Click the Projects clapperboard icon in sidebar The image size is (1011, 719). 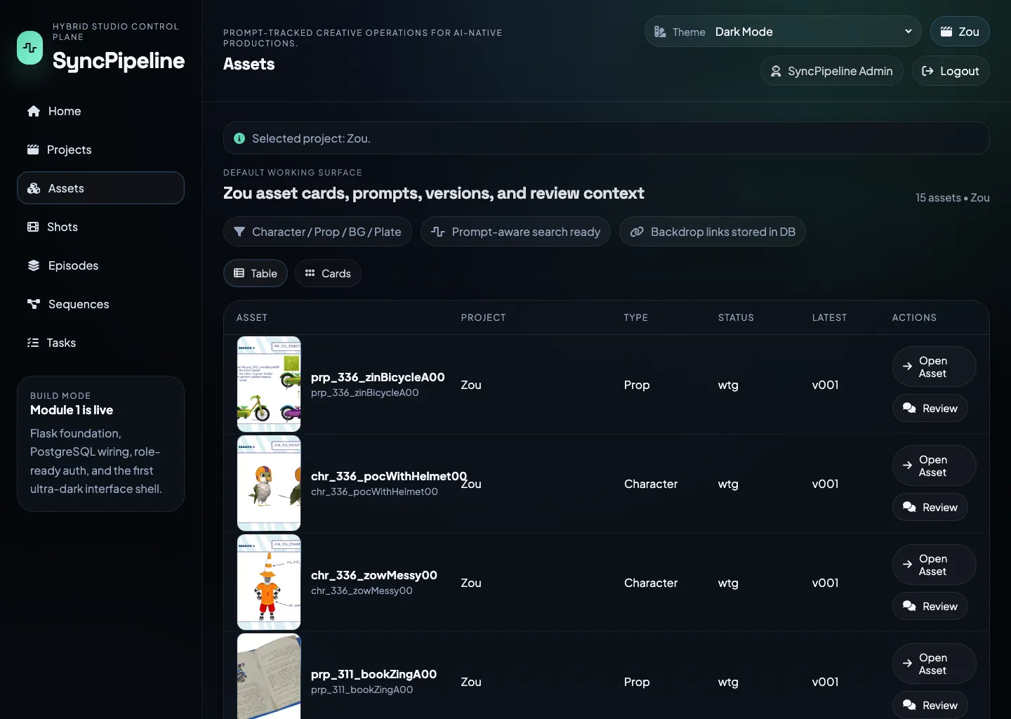[32, 150]
